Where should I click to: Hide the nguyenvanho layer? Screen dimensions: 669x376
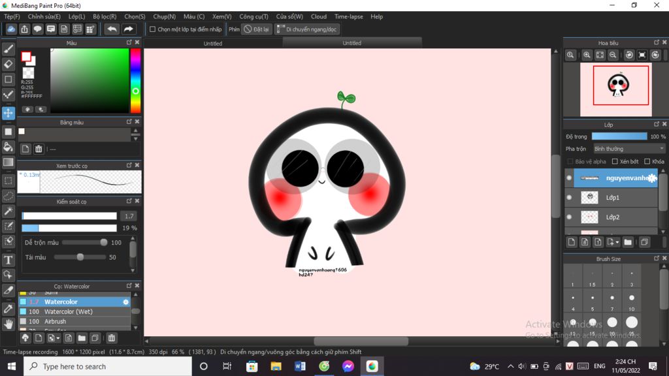click(x=569, y=178)
